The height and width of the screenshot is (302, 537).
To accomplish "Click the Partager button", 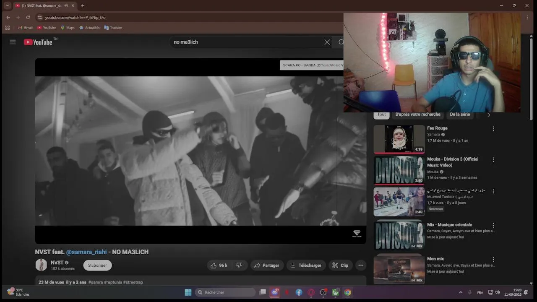I will tap(267, 265).
